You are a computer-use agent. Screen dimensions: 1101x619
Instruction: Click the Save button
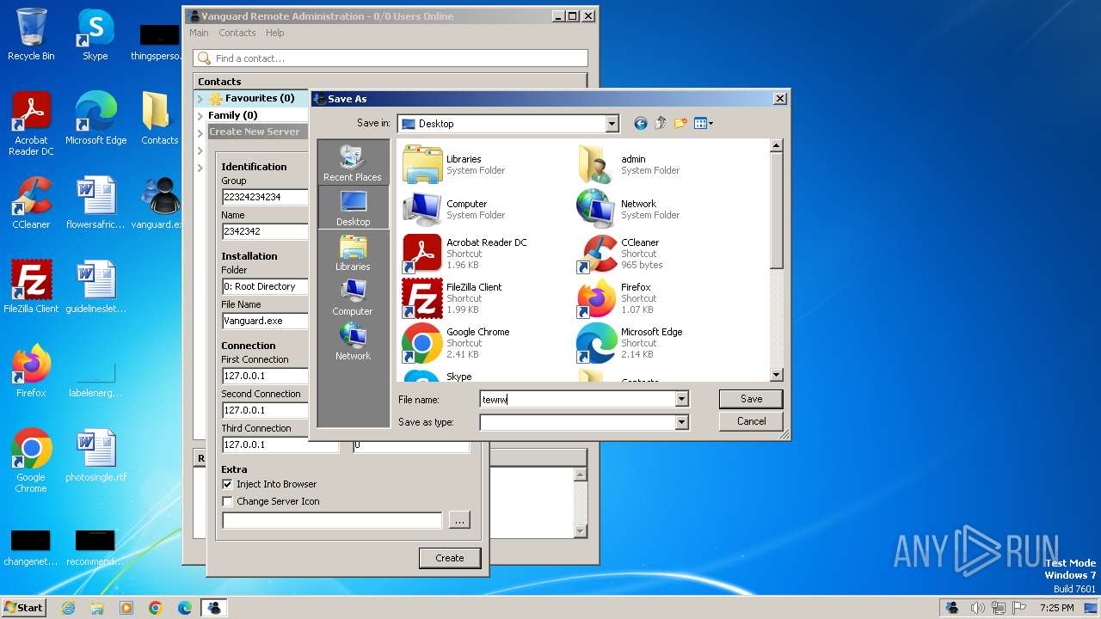(751, 399)
